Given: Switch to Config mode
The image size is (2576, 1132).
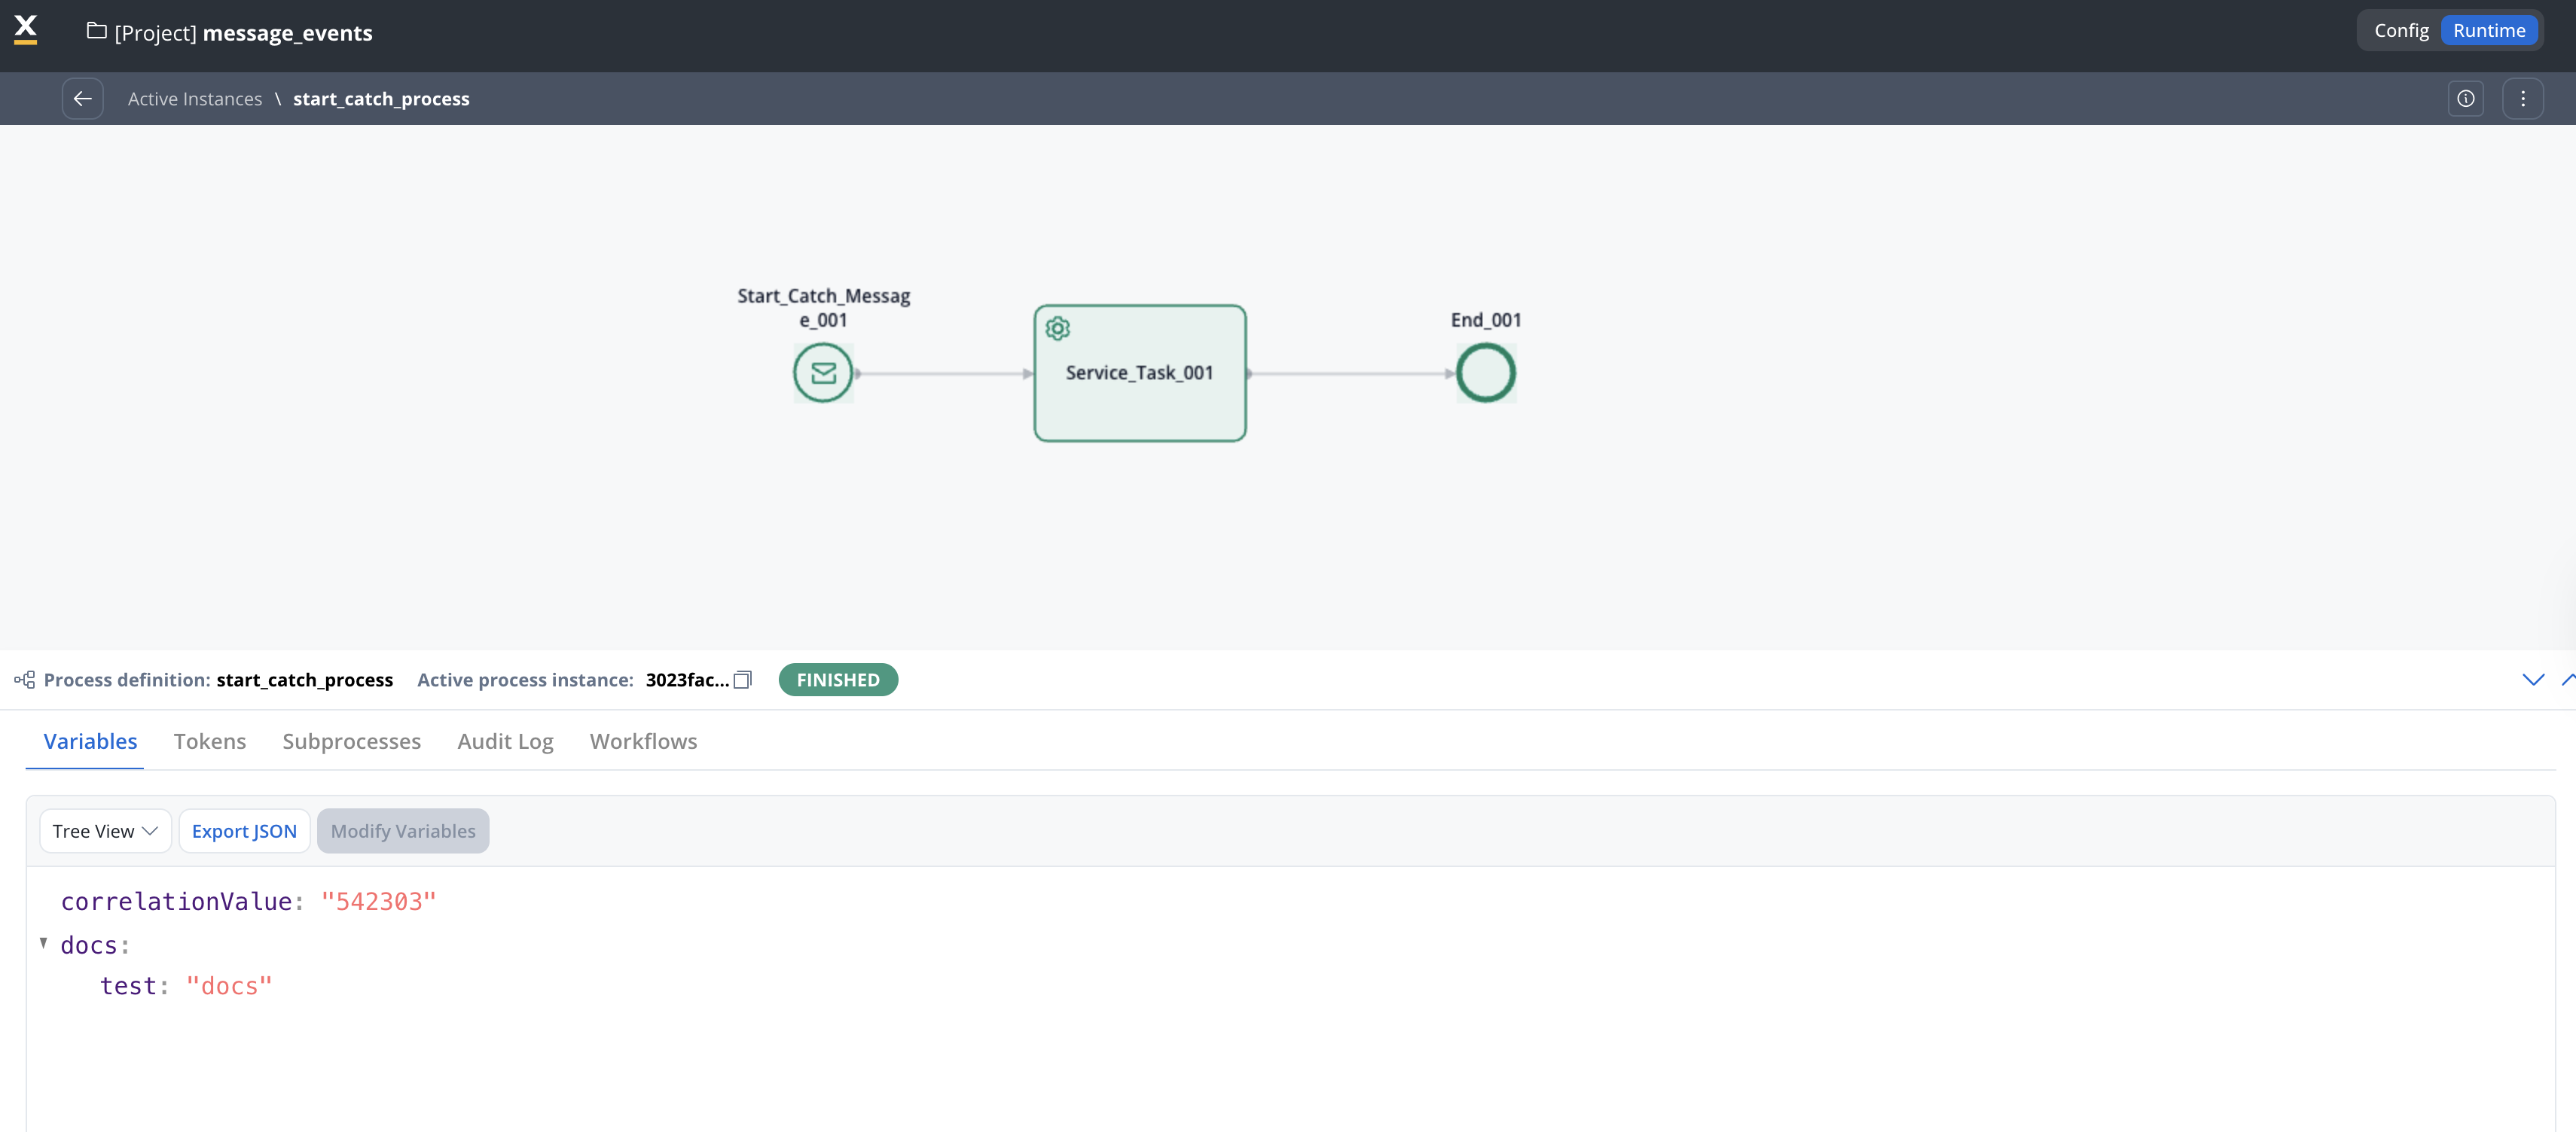Looking at the screenshot, I should (2401, 30).
